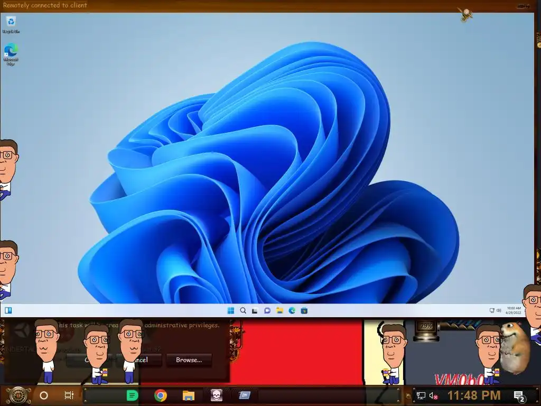The image size is (541, 406).
Task: Click remote taskbar volume tray icon
Action: 499,310
